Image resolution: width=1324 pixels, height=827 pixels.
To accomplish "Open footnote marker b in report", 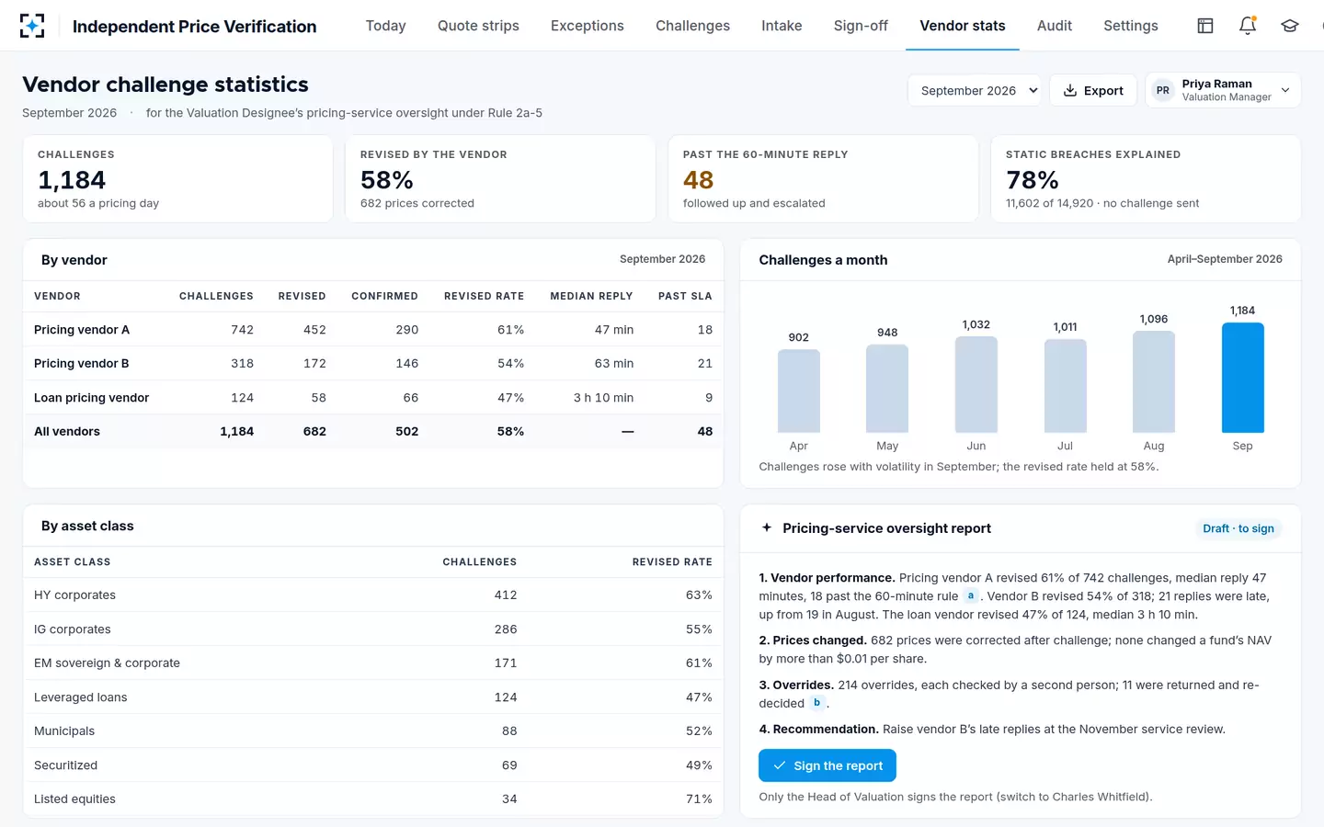I will 816,702.
